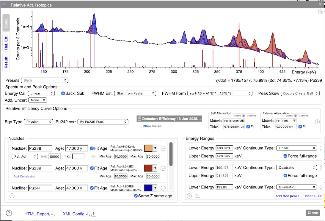This screenshot has width=325, height=221.
Task: Click Add Constraint link for Pu239
Action: coord(24,176)
